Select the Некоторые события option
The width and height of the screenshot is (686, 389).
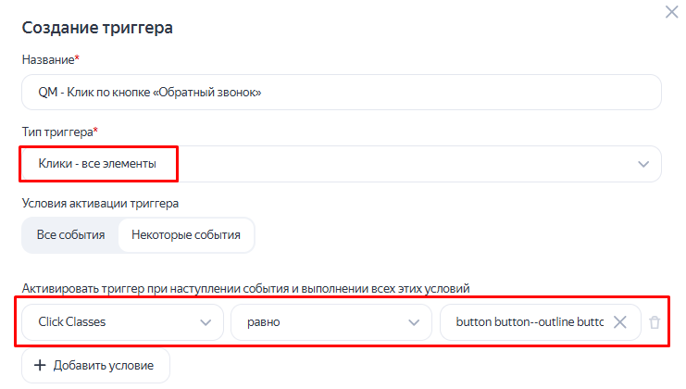click(186, 235)
